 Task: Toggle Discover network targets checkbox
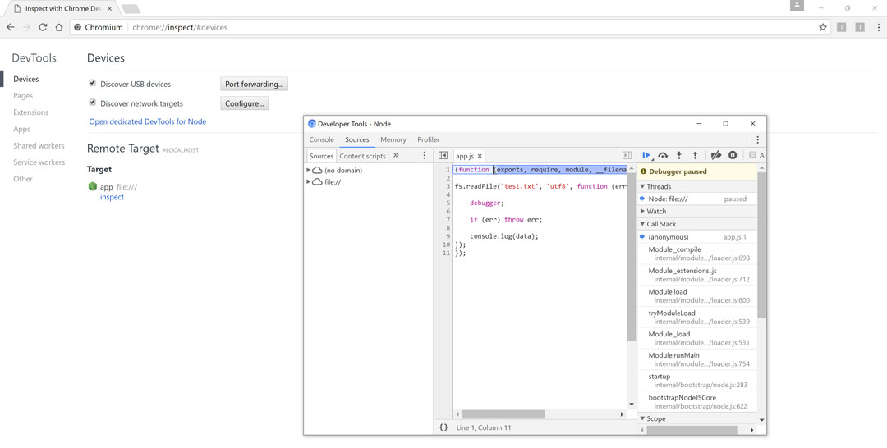[92, 103]
